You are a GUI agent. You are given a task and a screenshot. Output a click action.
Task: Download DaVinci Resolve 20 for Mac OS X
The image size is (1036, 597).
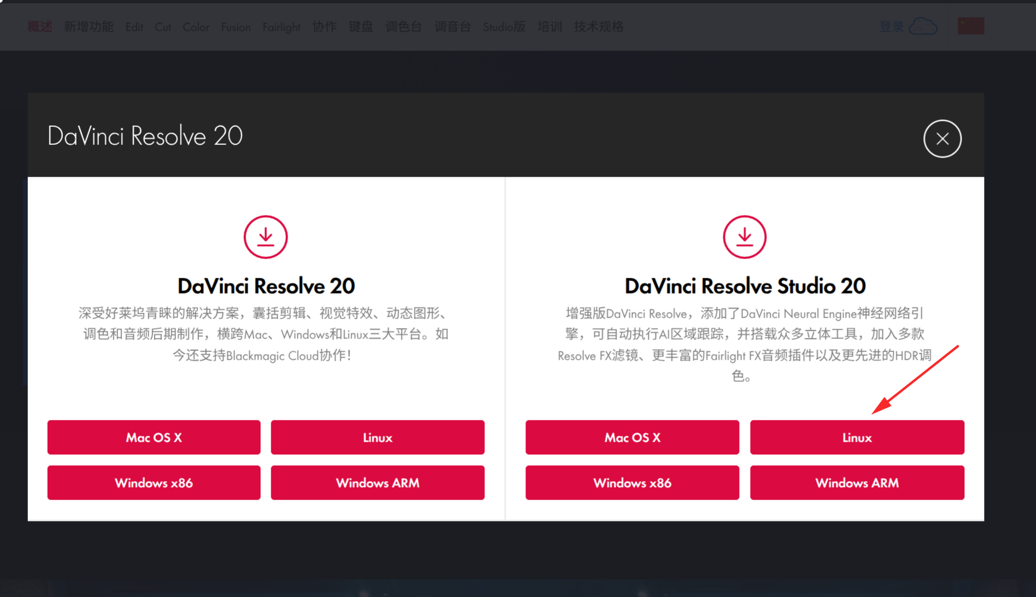tap(154, 437)
